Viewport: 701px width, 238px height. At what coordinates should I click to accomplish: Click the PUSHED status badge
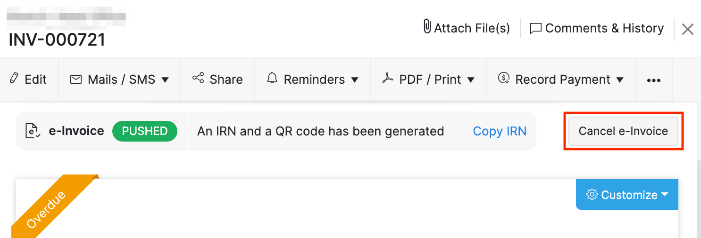point(145,131)
